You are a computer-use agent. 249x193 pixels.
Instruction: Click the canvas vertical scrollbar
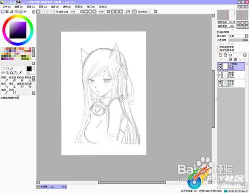(x=213, y=98)
